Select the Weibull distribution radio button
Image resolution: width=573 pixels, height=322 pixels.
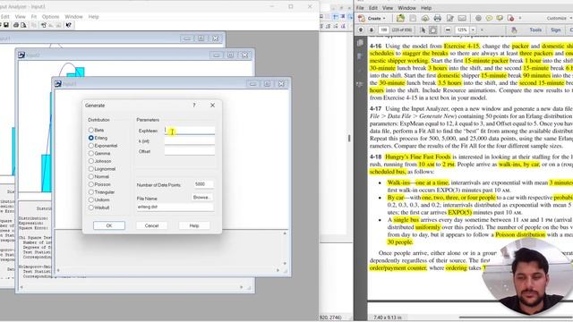click(x=91, y=208)
